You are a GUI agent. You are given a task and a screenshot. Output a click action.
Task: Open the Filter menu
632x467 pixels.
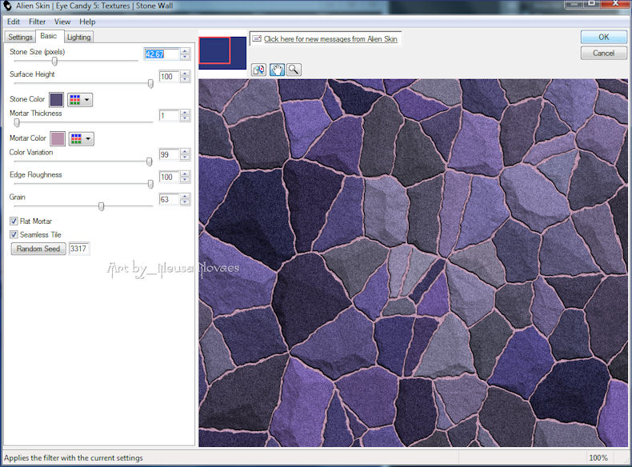37,22
